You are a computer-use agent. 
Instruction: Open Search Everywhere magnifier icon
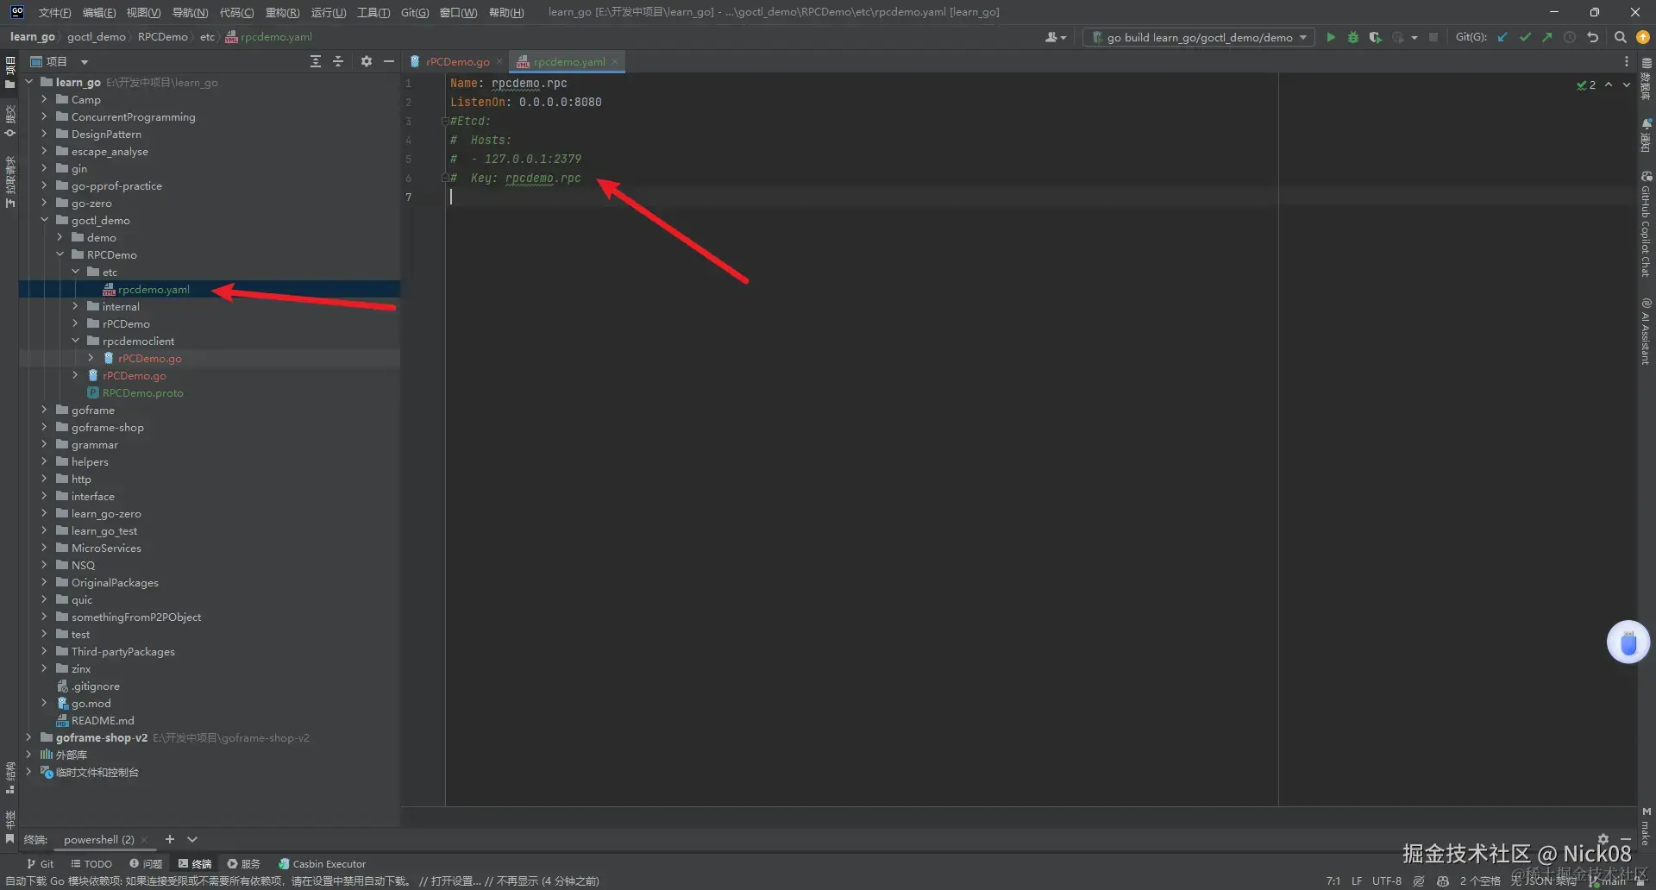point(1620,37)
